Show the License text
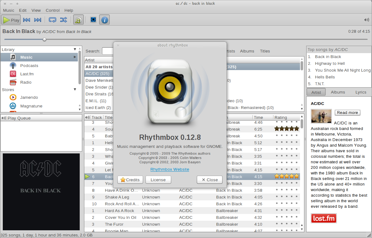Viewport: 372px width, 238px height. coord(158,180)
